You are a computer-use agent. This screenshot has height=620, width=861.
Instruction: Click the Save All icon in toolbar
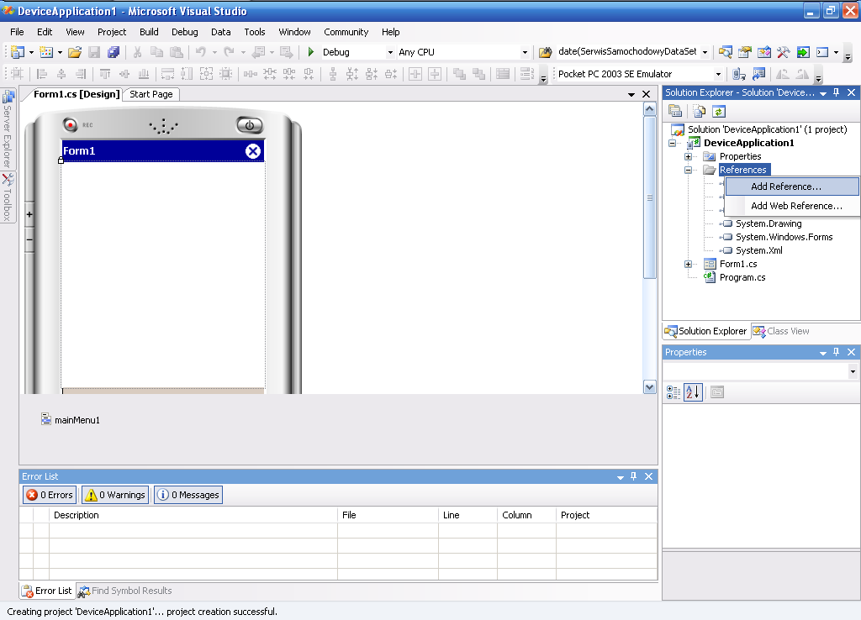[114, 52]
